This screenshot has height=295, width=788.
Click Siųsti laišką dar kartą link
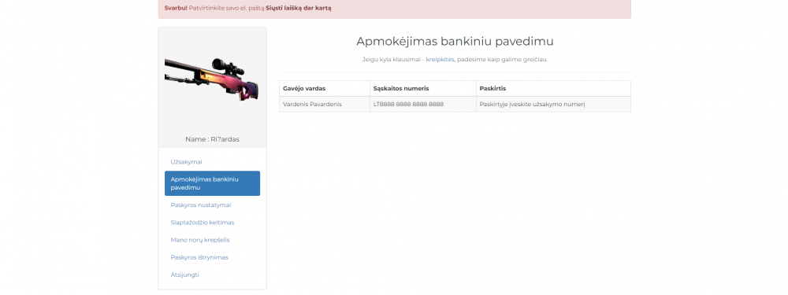tap(299, 8)
